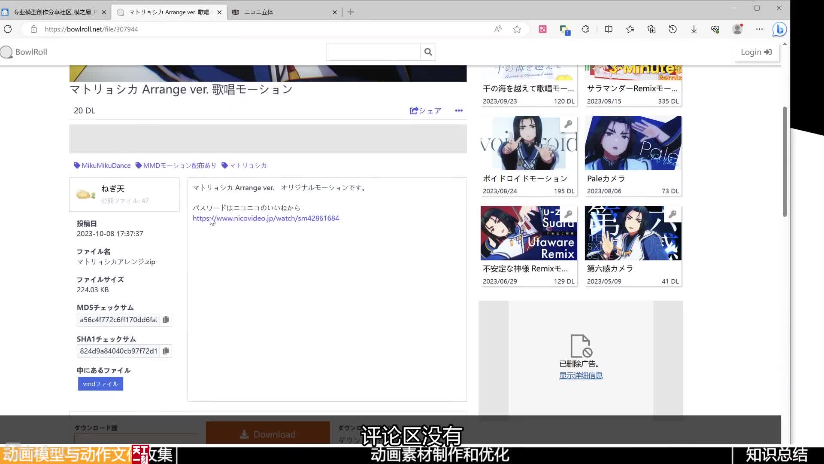Close the ニコニ立体 tab
Screen dimensions: 824x464
(335, 12)
